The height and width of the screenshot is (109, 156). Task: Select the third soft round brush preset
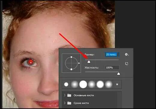tap(109, 84)
